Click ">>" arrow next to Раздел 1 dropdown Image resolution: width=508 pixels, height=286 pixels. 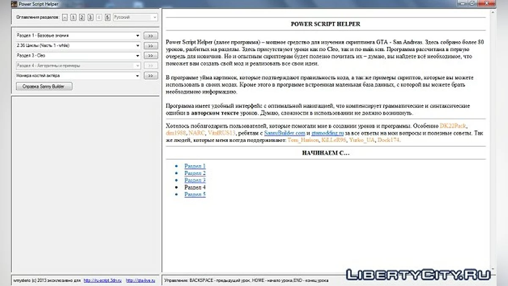tap(151, 36)
